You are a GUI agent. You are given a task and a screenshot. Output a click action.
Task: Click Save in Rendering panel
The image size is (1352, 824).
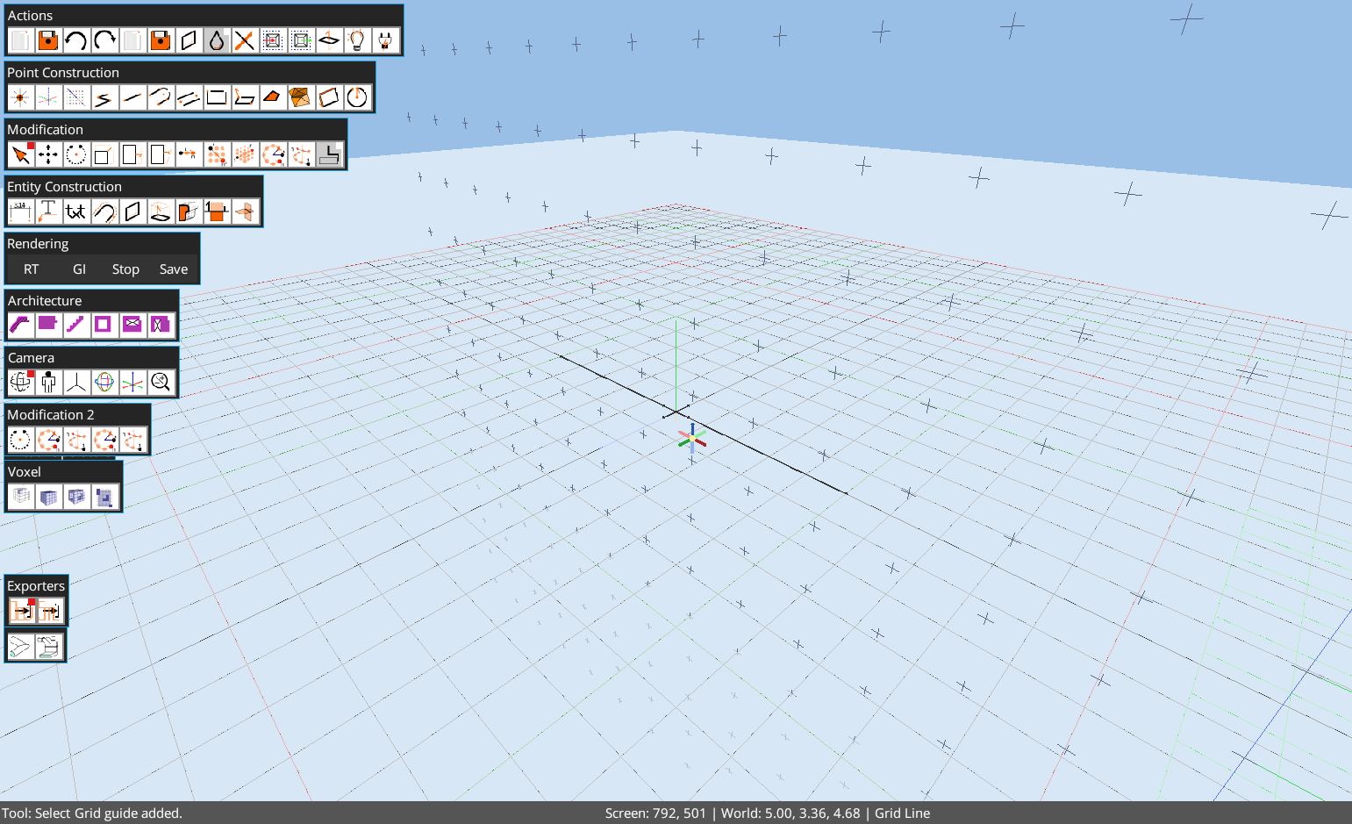coord(174,269)
